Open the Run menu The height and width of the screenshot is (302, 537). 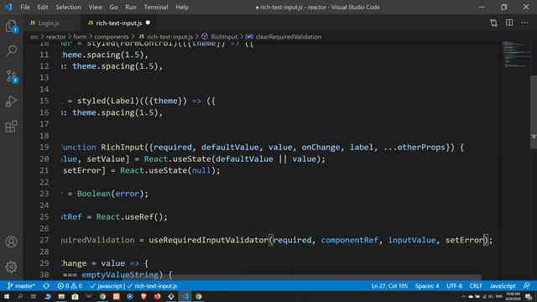click(131, 8)
